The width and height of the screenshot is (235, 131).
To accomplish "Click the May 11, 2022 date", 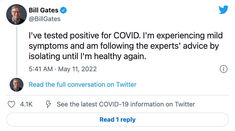I will (77, 69).
